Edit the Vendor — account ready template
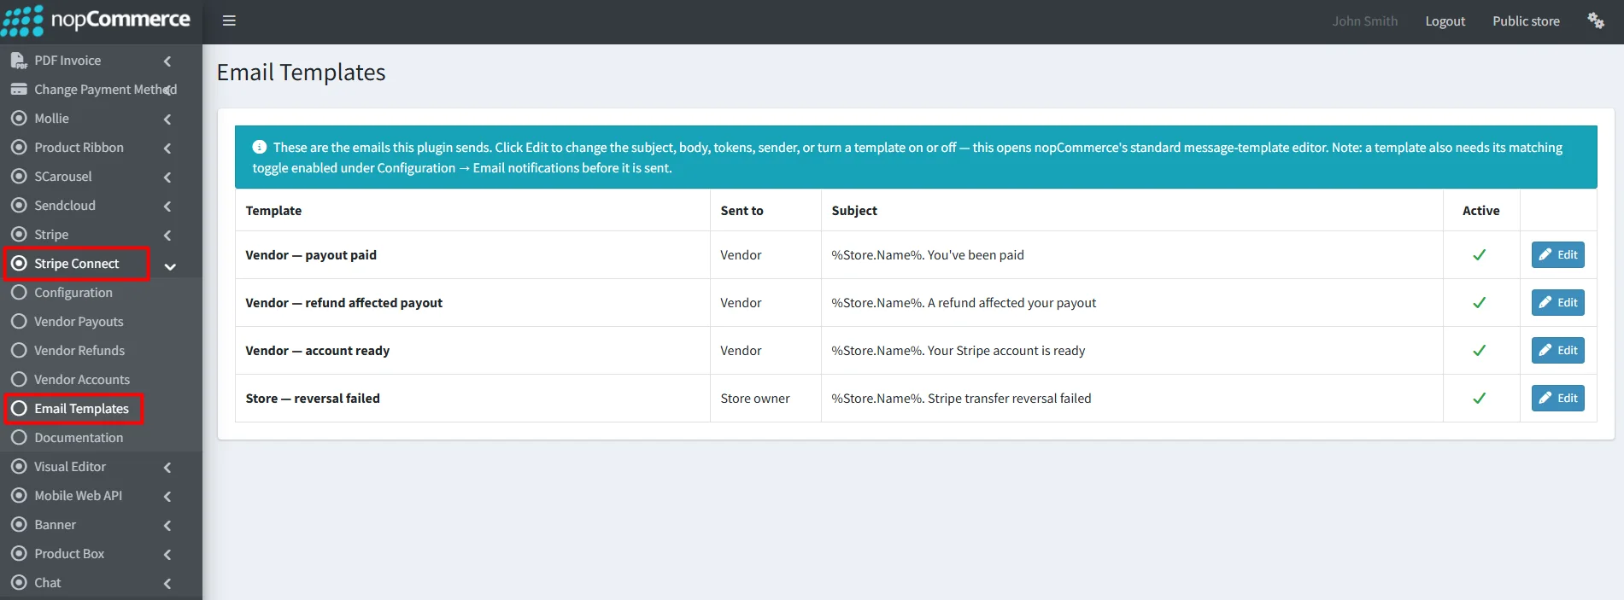 pyautogui.click(x=1557, y=350)
